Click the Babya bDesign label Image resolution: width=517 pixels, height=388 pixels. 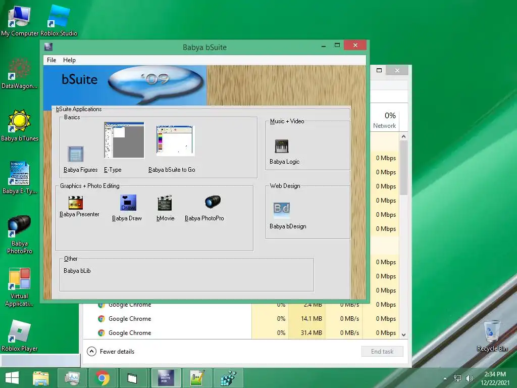288,226
